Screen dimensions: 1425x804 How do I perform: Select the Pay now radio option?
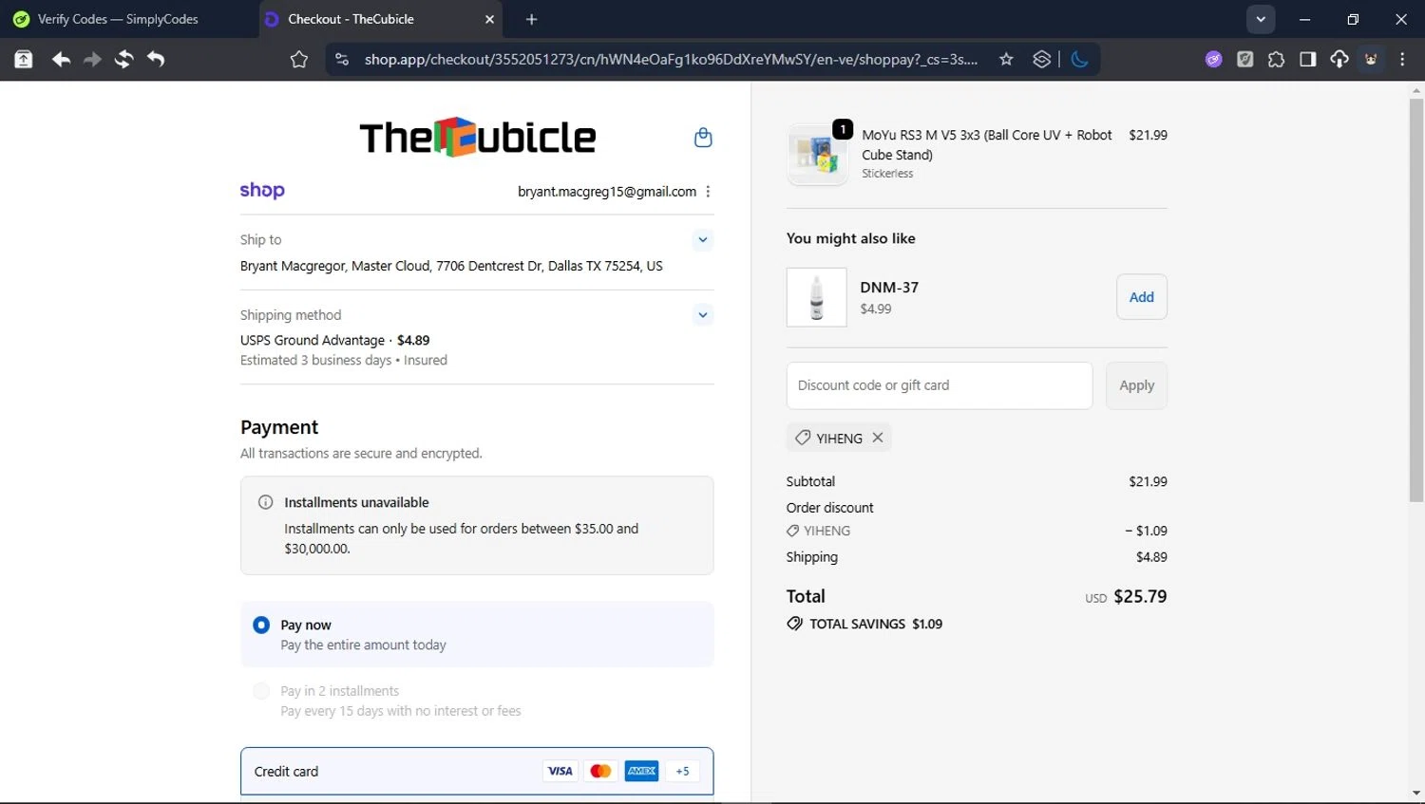(x=261, y=625)
